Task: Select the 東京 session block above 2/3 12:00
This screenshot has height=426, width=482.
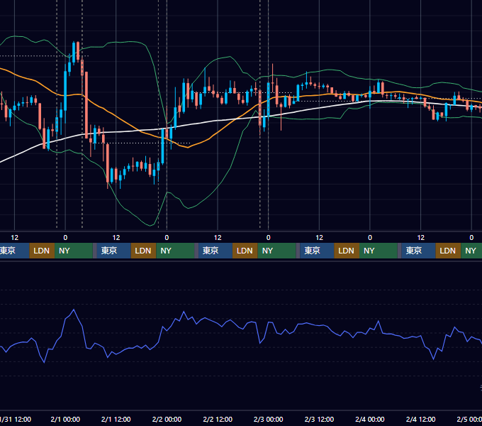Action: click(x=317, y=251)
